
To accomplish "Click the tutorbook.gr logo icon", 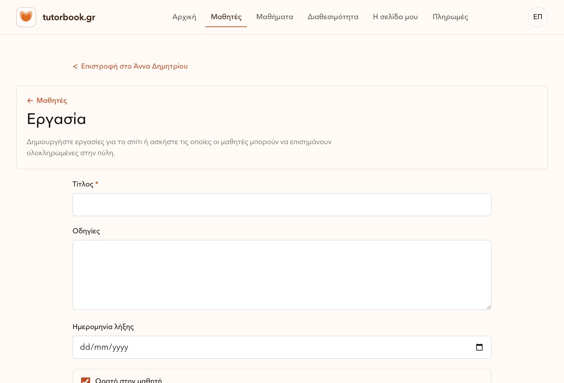I will pyautogui.click(x=26, y=17).
